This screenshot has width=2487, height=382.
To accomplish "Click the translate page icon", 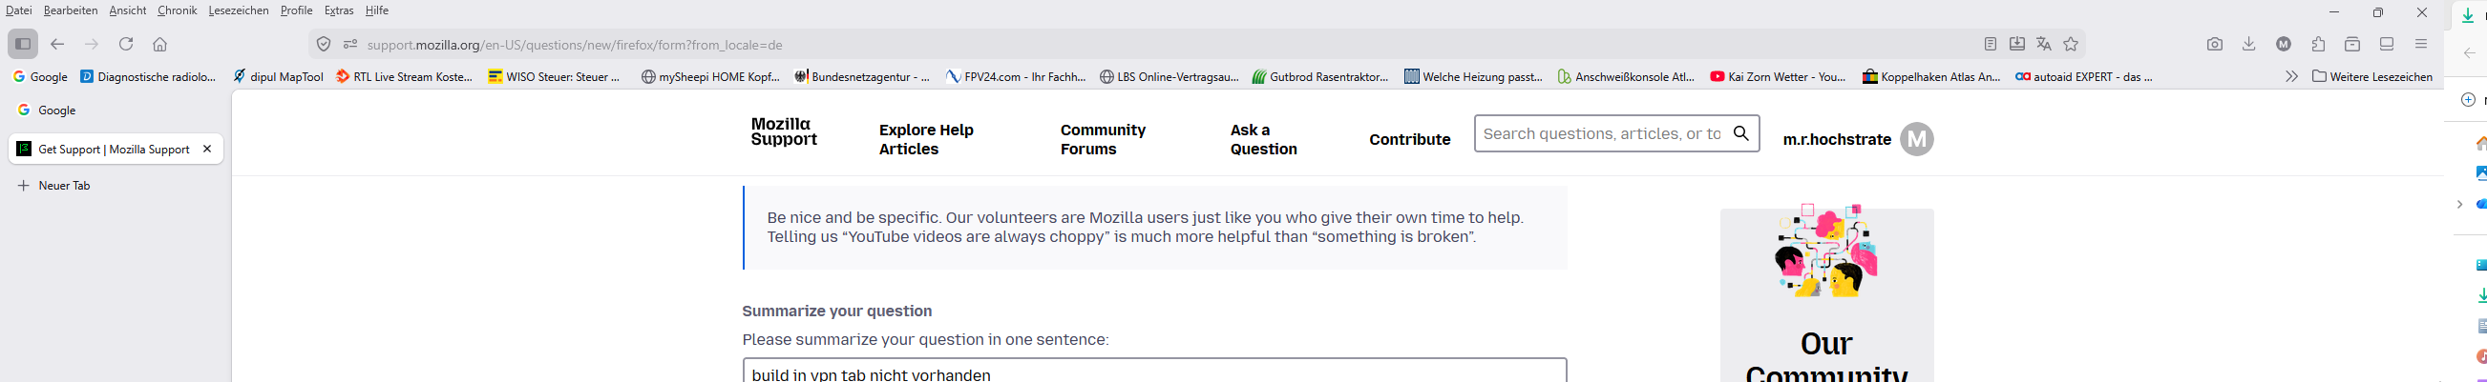I will click(x=2043, y=44).
